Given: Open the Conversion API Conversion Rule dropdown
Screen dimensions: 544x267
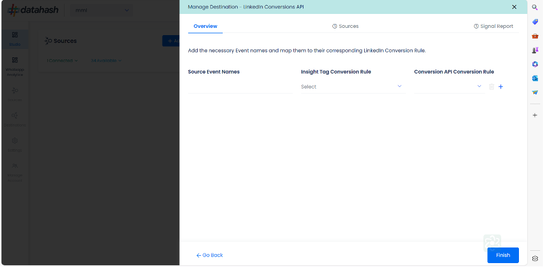Looking at the screenshot, I should click(449, 86).
